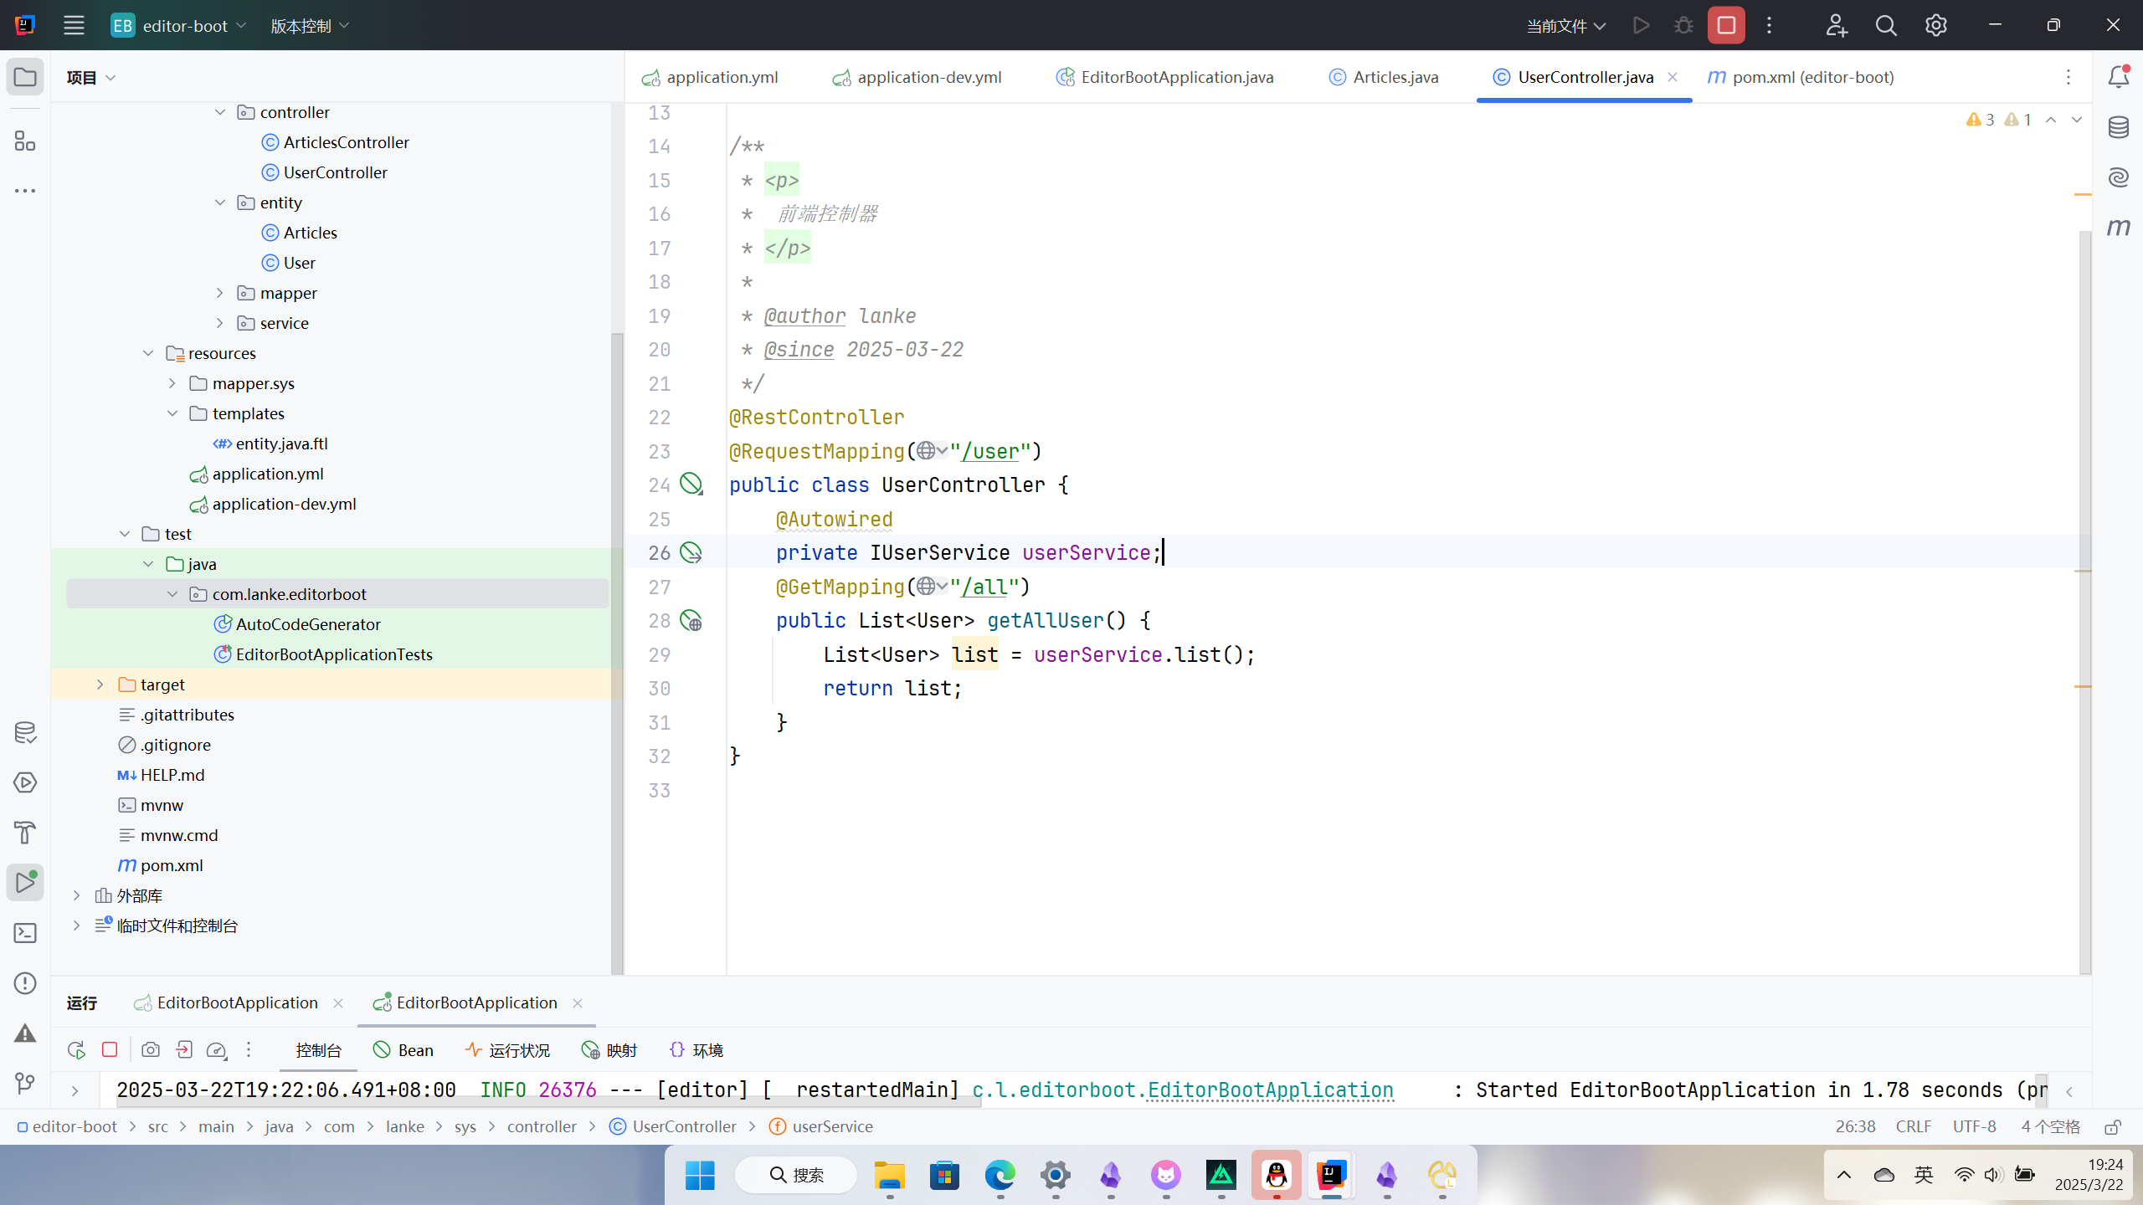Open the Notifications bell icon
Viewport: 2143px width, 1205px height.
click(2119, 77)
